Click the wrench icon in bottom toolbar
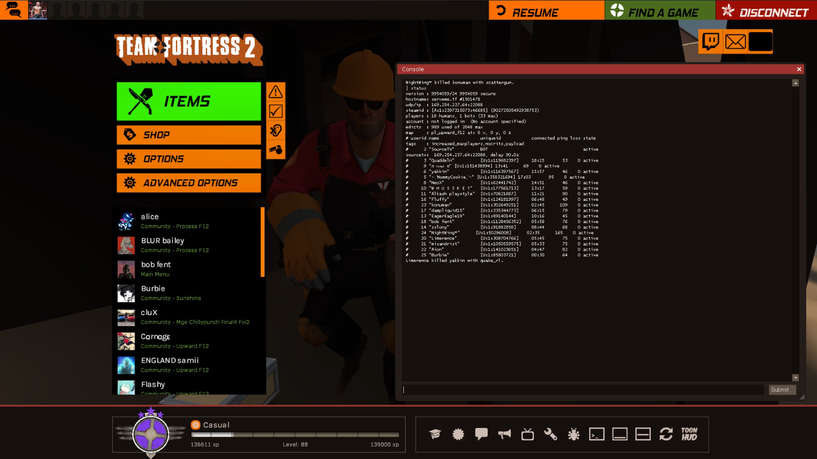Screen dimensions: 817x459 pos(550,434)
